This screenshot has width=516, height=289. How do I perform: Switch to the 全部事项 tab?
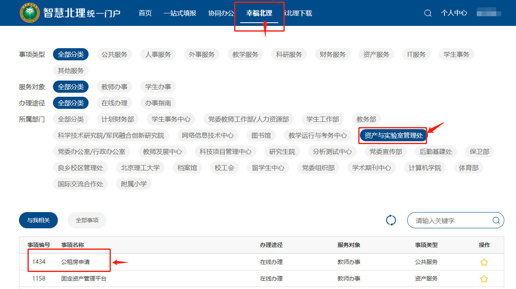tap(87, 221)
